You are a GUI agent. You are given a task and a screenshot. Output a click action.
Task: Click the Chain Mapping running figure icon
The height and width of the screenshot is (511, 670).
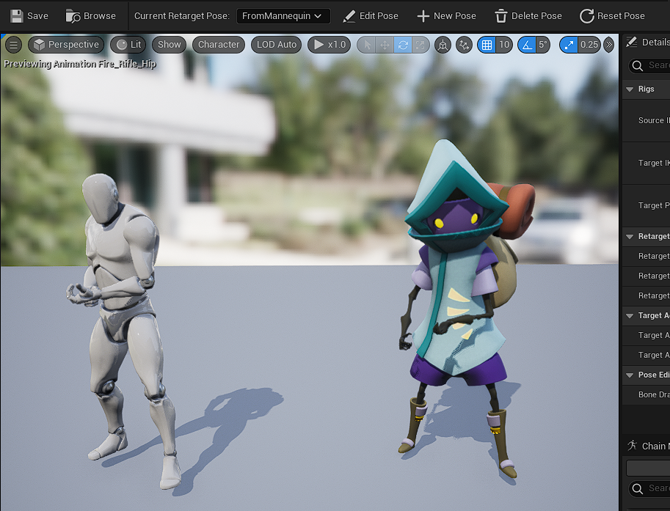coord(632,446)
